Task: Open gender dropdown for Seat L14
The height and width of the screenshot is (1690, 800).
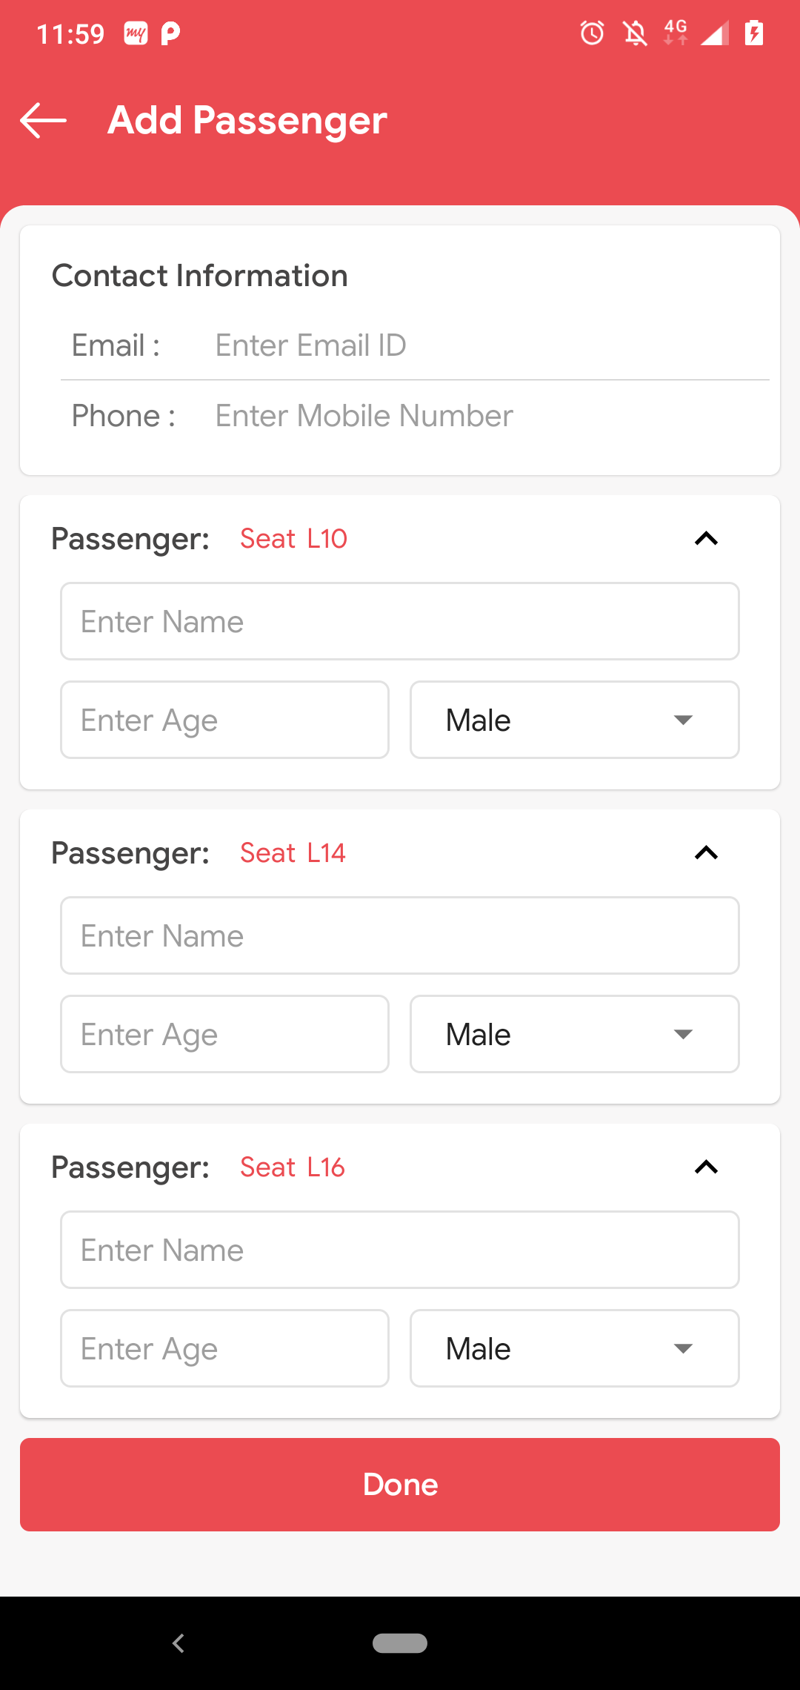Action: (x=574, y=1034)
